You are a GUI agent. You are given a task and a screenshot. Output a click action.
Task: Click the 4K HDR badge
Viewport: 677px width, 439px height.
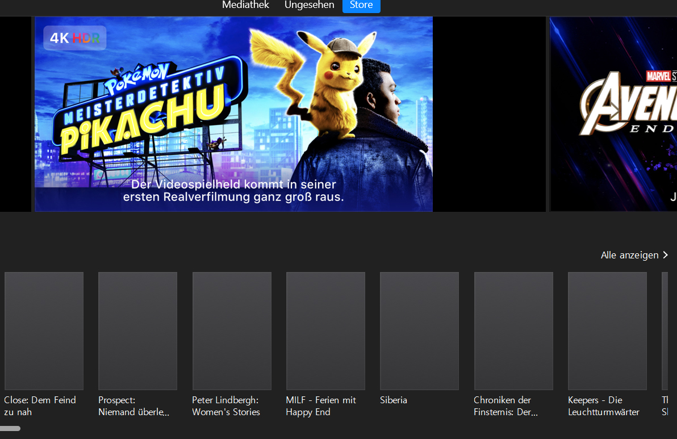pyautogui.click(x=75, y=38)
